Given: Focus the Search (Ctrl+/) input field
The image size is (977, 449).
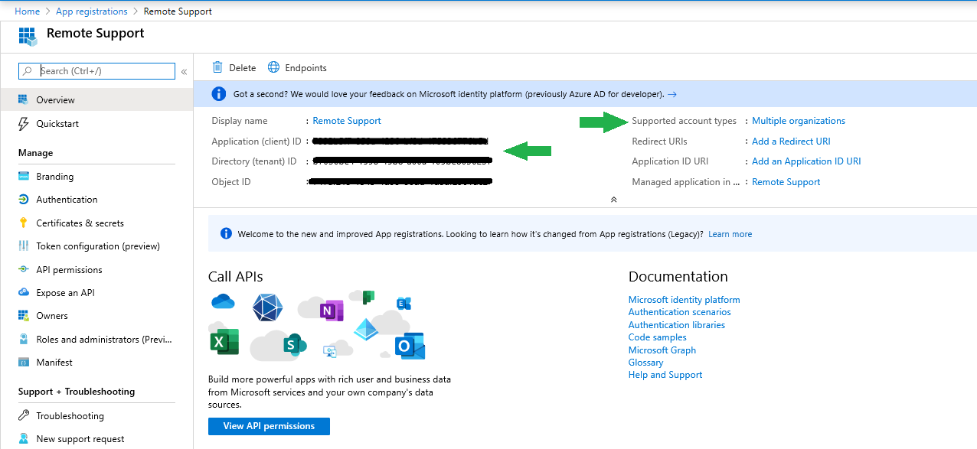Looking at the screenshot, I should click(96, 71).
